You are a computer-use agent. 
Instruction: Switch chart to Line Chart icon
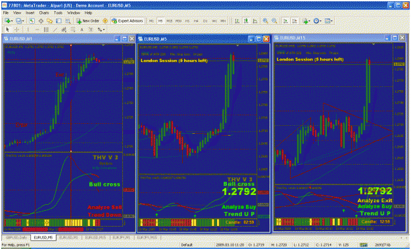254,21
